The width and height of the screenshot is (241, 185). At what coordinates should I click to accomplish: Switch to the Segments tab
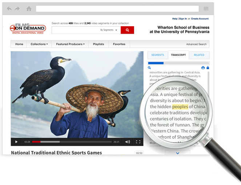click(157, 55)
